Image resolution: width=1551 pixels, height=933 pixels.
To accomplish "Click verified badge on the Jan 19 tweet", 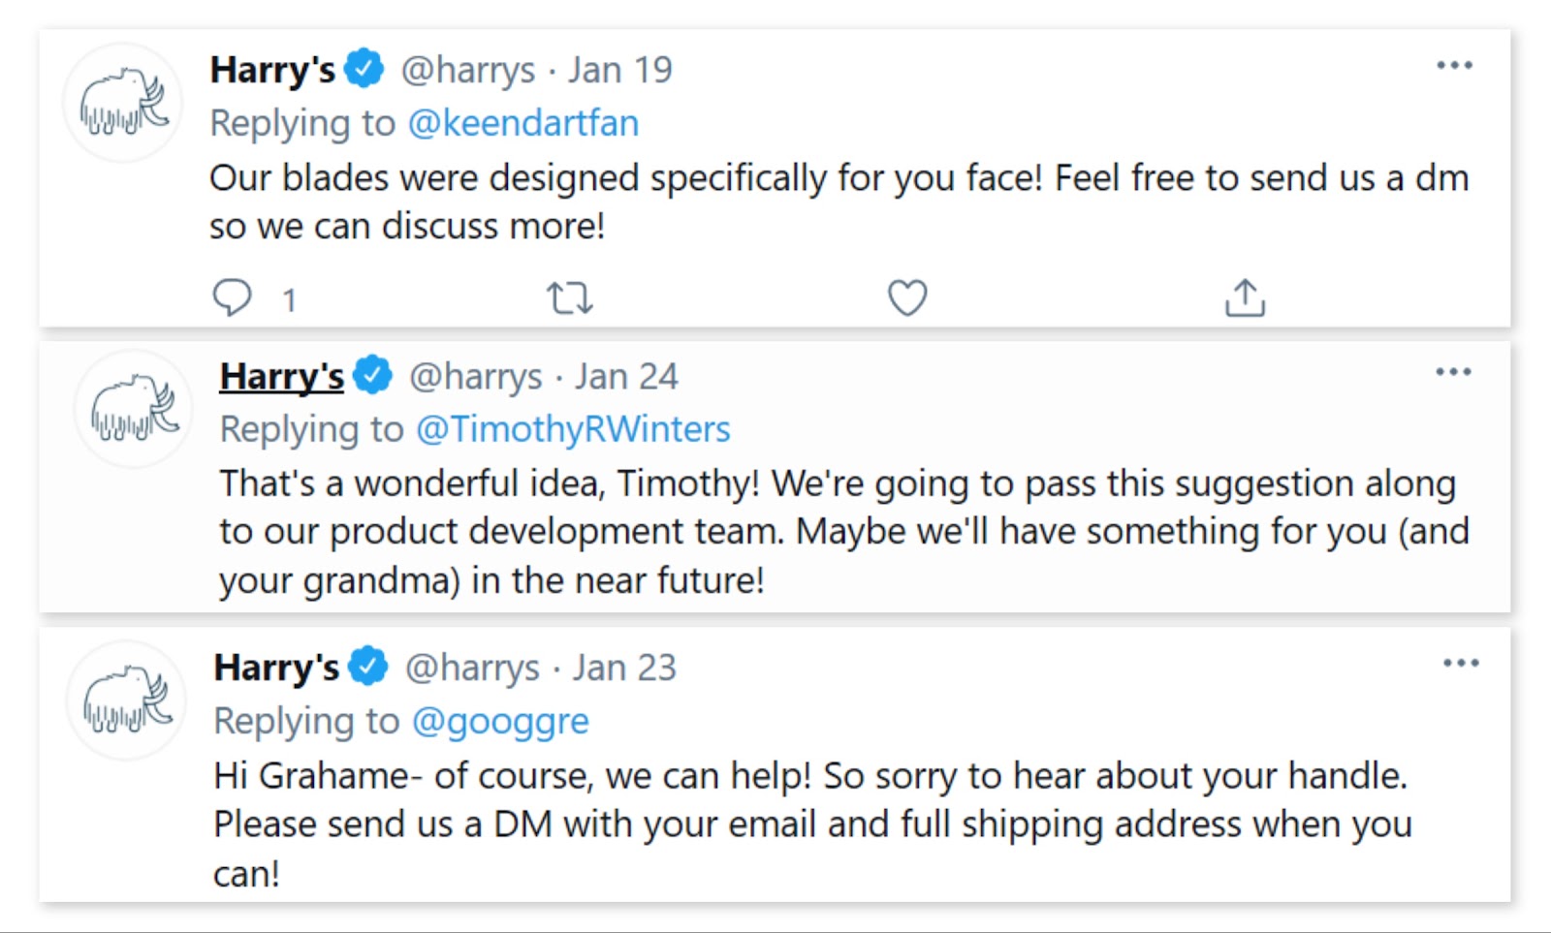I will (365, 69).
